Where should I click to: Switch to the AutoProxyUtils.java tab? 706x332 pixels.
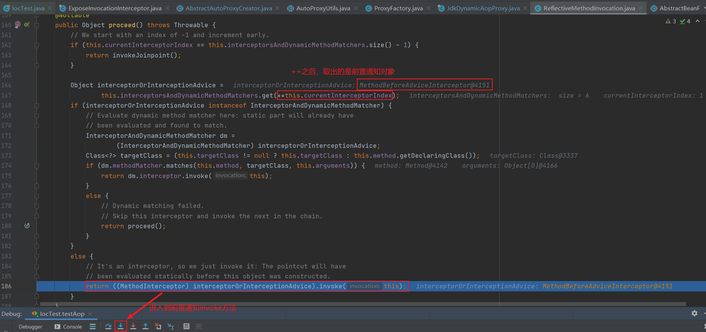(x=323, y=8)
